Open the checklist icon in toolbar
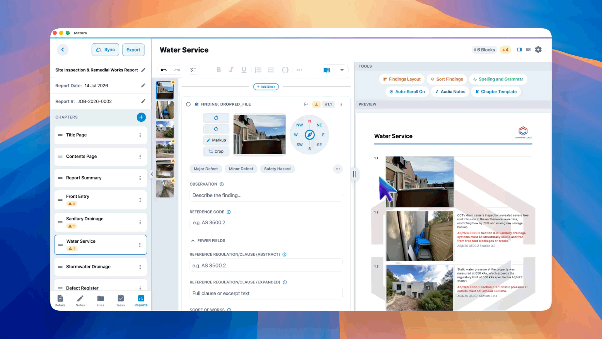 point(193,70)
